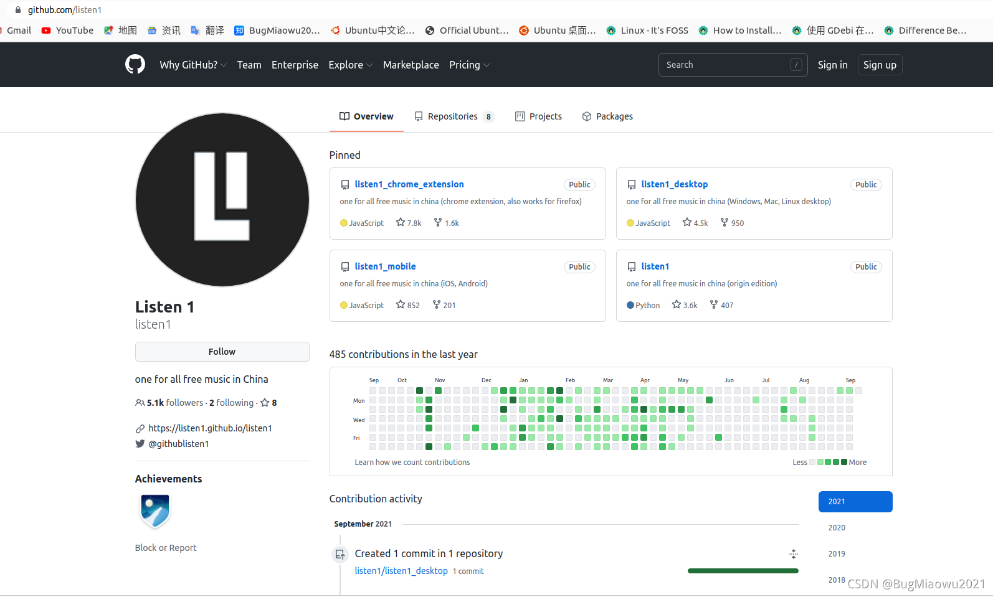Open the Ubuntu 桌面 bookmark

pos(558,30)
